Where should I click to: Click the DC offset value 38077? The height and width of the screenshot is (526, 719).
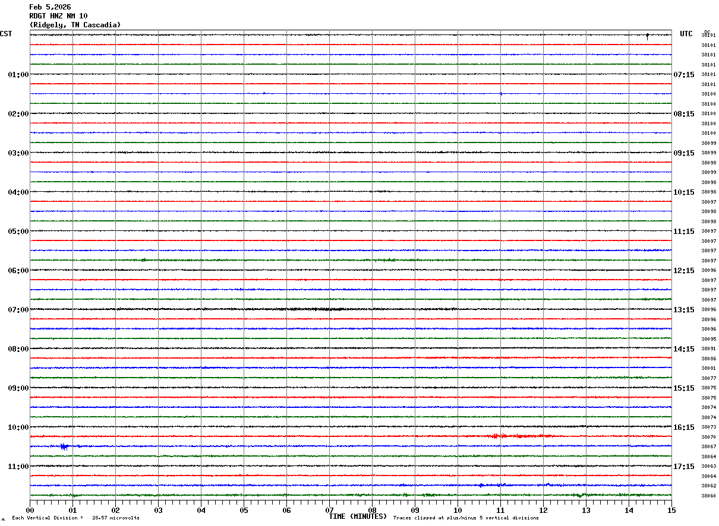coord(708,378)
